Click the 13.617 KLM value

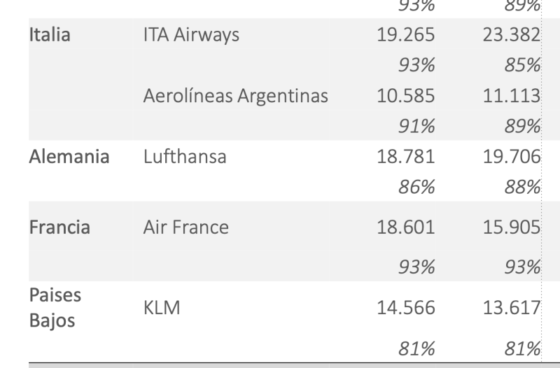[x=511, y=308]
